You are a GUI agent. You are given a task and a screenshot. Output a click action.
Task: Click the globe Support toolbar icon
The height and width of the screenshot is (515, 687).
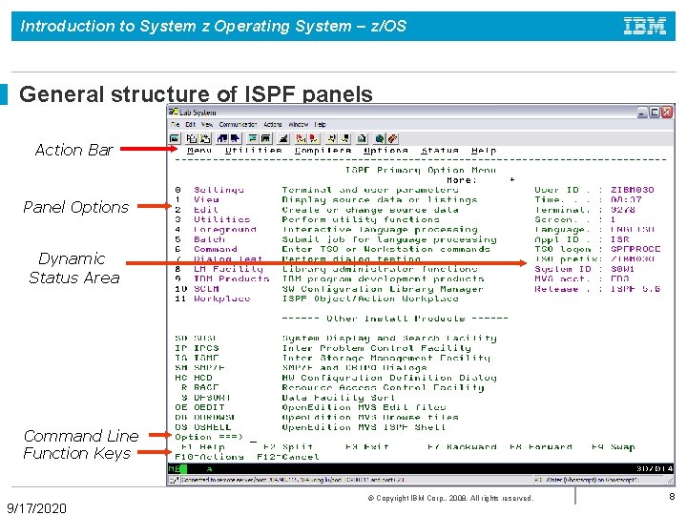[380, 139]
